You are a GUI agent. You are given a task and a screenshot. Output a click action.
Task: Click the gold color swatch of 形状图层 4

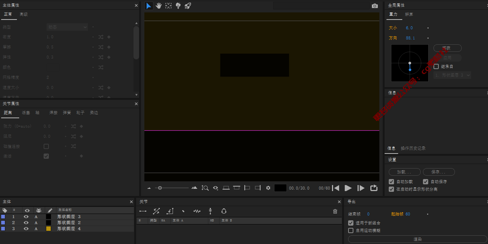[48, 228]
